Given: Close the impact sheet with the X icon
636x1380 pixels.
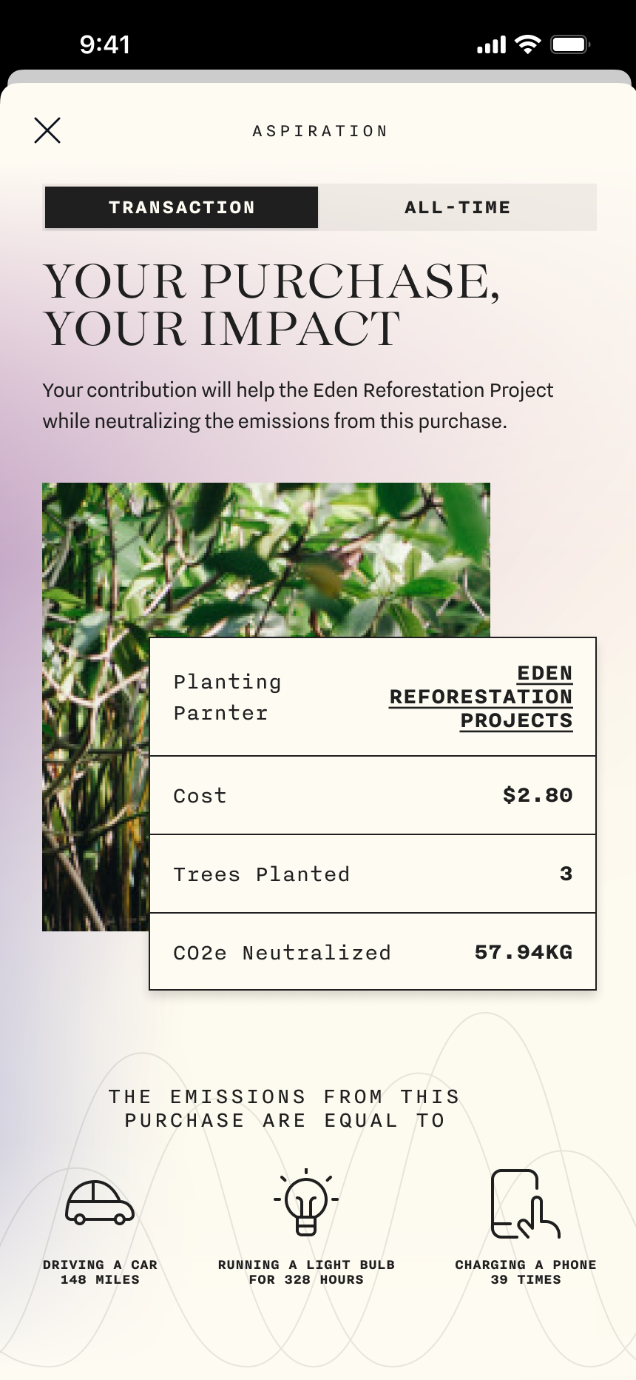Looking at the screenshot, I should click(x=47, y=130).
